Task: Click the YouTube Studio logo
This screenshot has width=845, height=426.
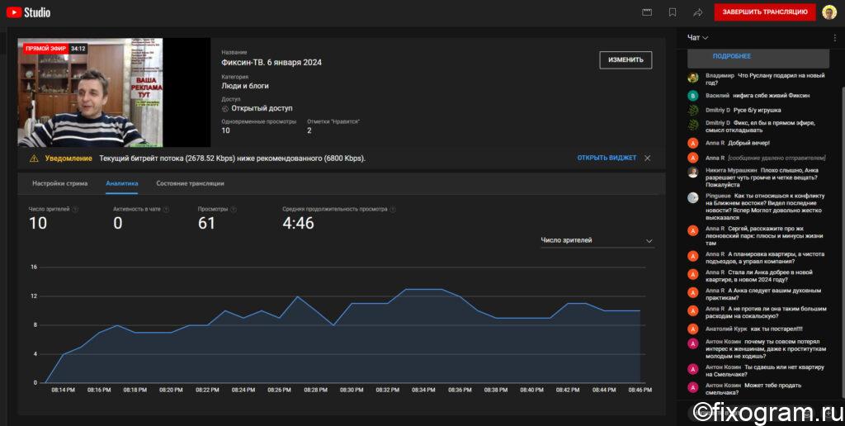Action: (x=29, y=12)
